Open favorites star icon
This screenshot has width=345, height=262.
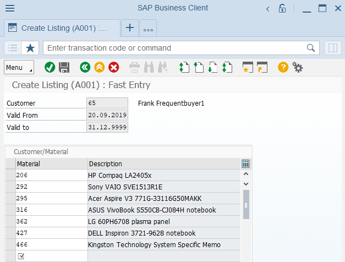[x=30, y=48]
